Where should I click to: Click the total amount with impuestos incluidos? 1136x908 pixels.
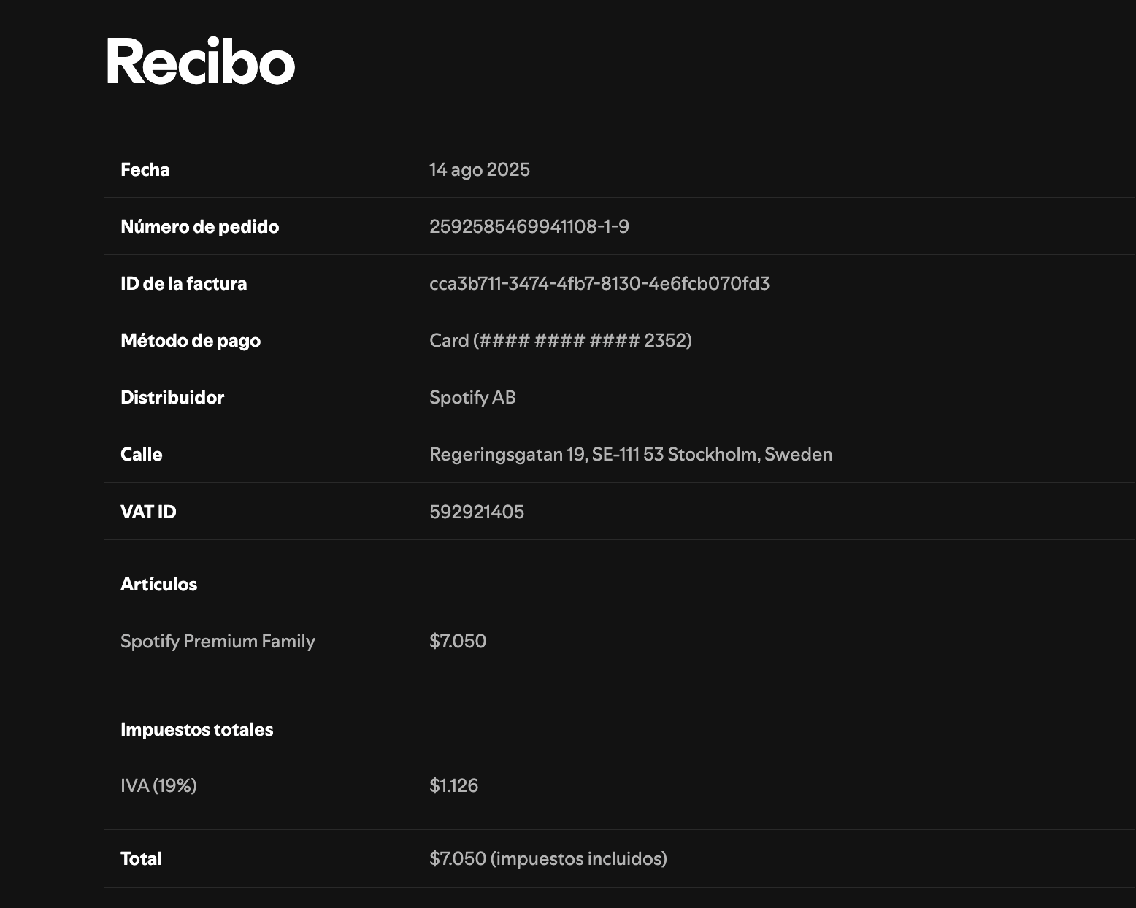[548, 859]
